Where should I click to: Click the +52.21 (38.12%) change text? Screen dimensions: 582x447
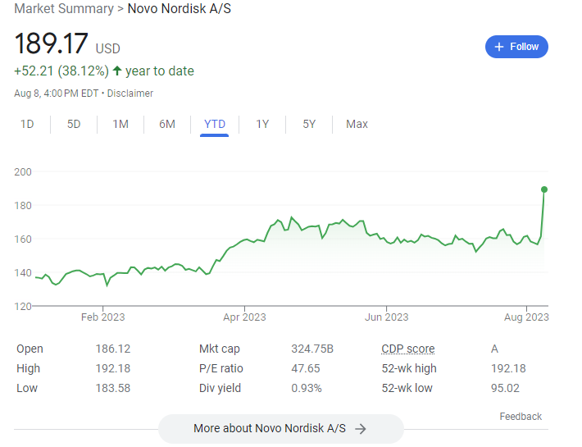(61, 71)
